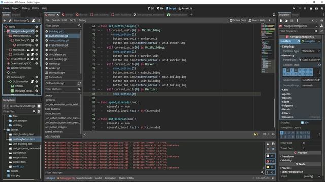Viewport: 325px width, 182px height.
Task: Open the Search Results panel
Action: [x=84, y=178]
